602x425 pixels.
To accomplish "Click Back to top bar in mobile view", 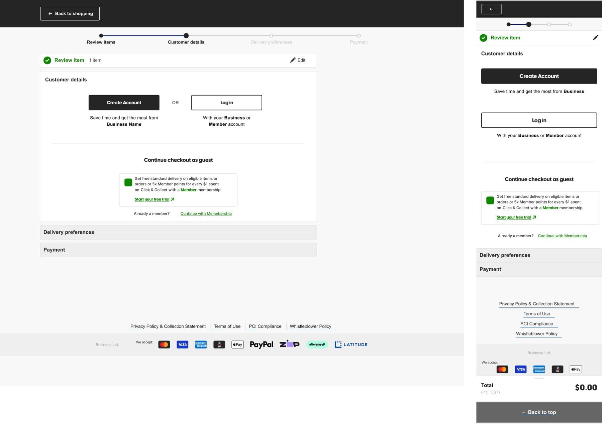I will [x=539, y=412].
